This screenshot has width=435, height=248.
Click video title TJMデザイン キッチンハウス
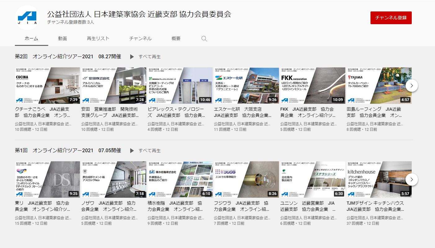375,206
